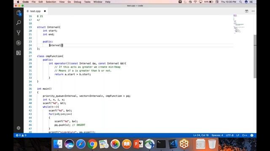The width and height of the screenshot is (270, 151).
Task: Open Notification Center icon in menu bar
Action: click(251, 2)
